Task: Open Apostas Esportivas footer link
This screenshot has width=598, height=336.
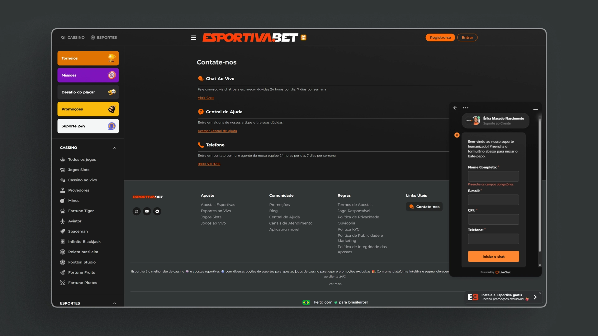Action: (218, 205)
